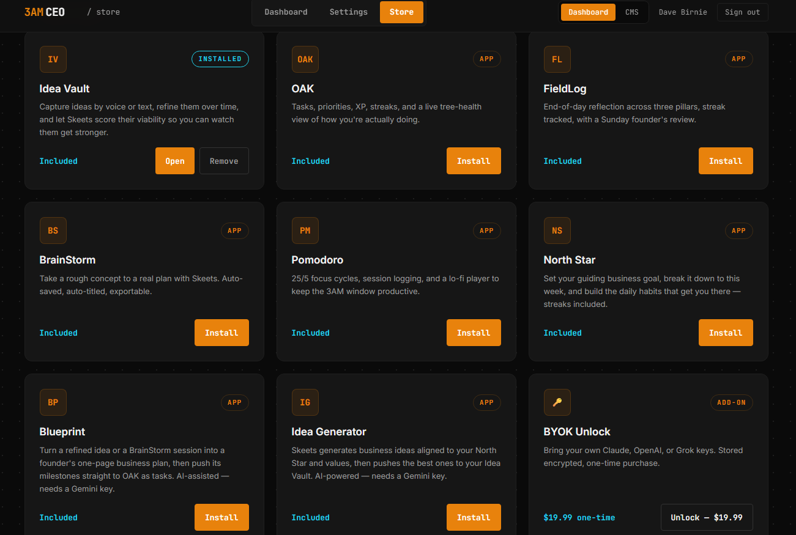Image resolution: width=796 pixels, height=535 pixels.
Task: Click the OAK app icon tile
Action: click(305, 59)
